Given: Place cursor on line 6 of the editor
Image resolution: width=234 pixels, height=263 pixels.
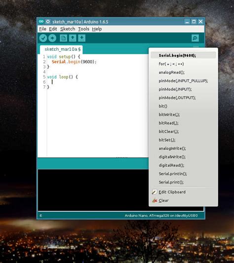Looking at the screenshot, I should click(97, 82).
